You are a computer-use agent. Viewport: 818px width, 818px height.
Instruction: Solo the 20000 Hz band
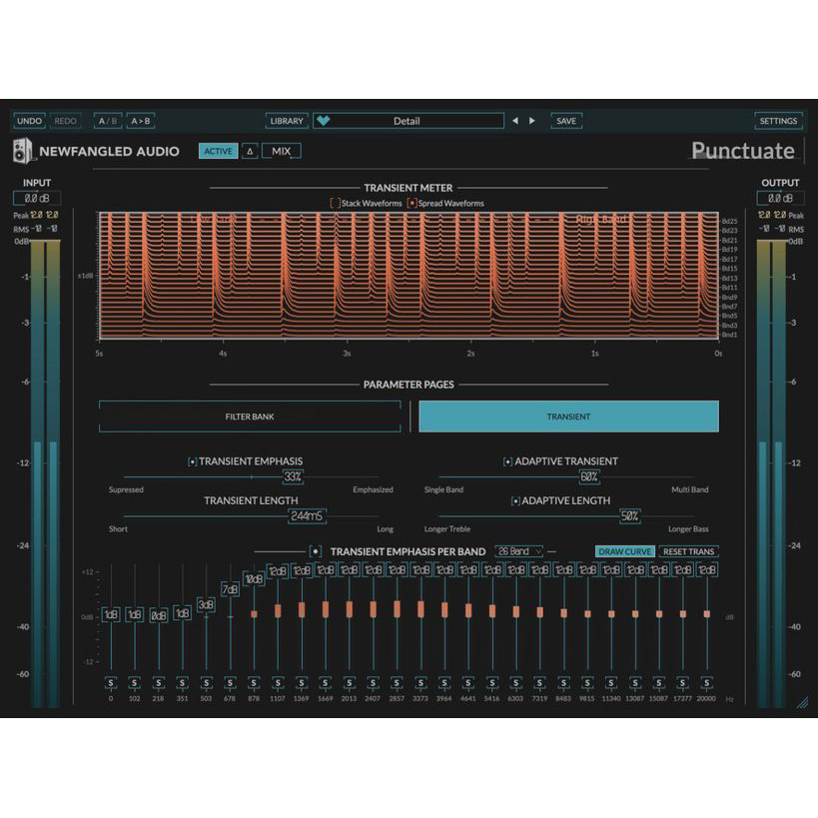707,683
